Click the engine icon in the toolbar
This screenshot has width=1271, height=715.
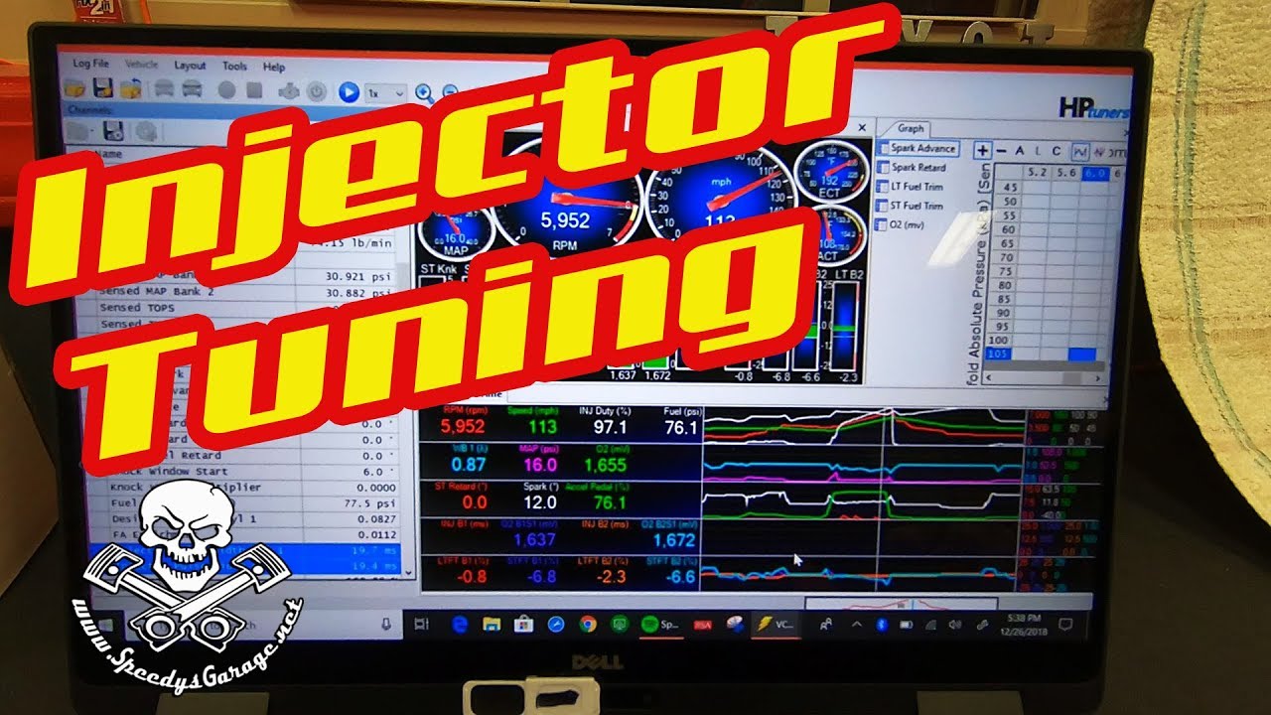point(288,91)
